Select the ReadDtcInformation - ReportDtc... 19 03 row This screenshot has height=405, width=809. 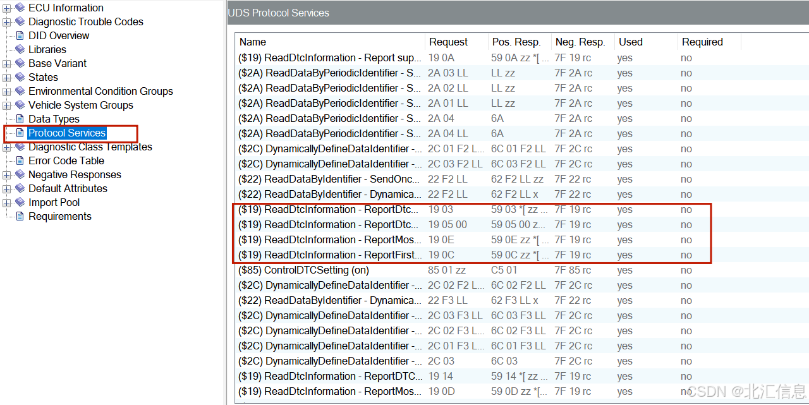521,209
